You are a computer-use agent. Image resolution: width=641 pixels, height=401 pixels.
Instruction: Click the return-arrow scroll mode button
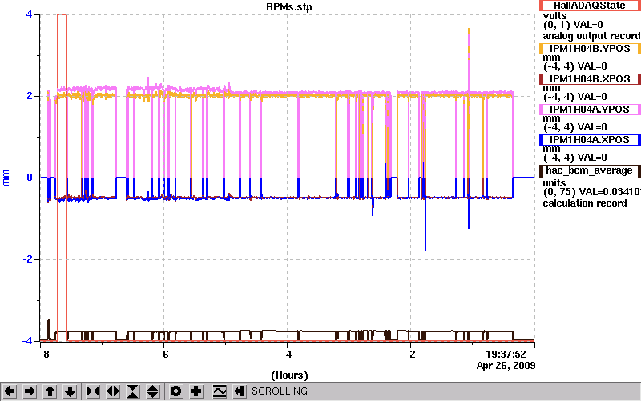click(240, 391)
